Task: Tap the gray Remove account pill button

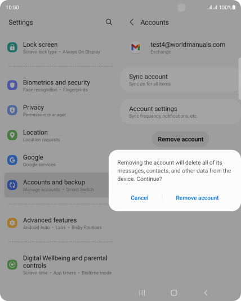Action: coord(181,139)
